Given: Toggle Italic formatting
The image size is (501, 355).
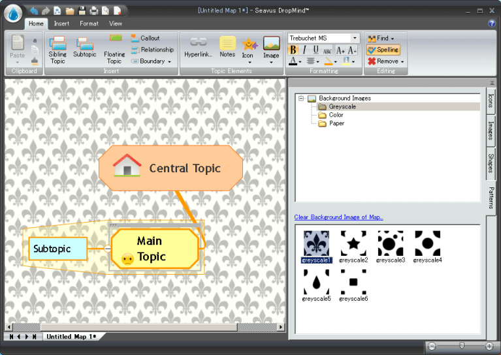Looking at the screenshot, I should tap(304, 50).
